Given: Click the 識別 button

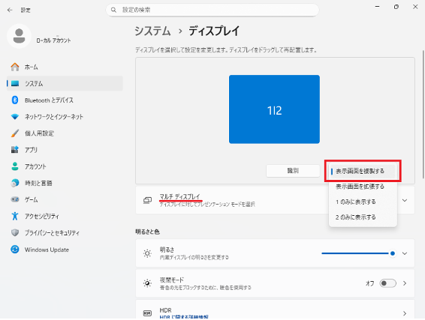Looking at the screenshot, I should 293,171.
